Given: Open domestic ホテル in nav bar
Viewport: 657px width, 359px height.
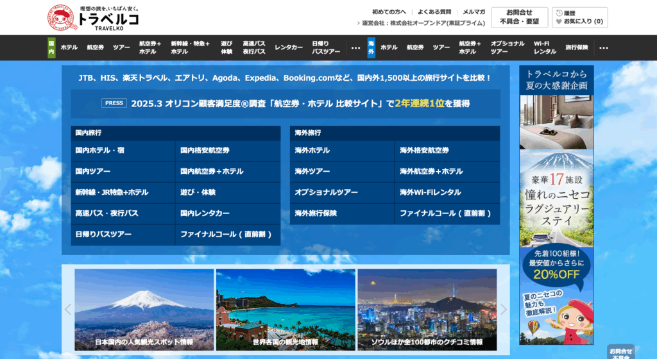Looking at the screenshot, I should (x=69, y=47).
